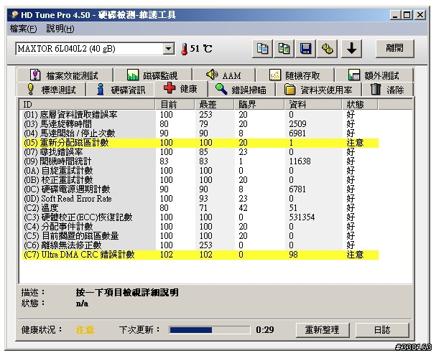Select the (0A) 自旋重試計數 row
This screenshot has width=436, height=353.
click(x=200, y=171)
